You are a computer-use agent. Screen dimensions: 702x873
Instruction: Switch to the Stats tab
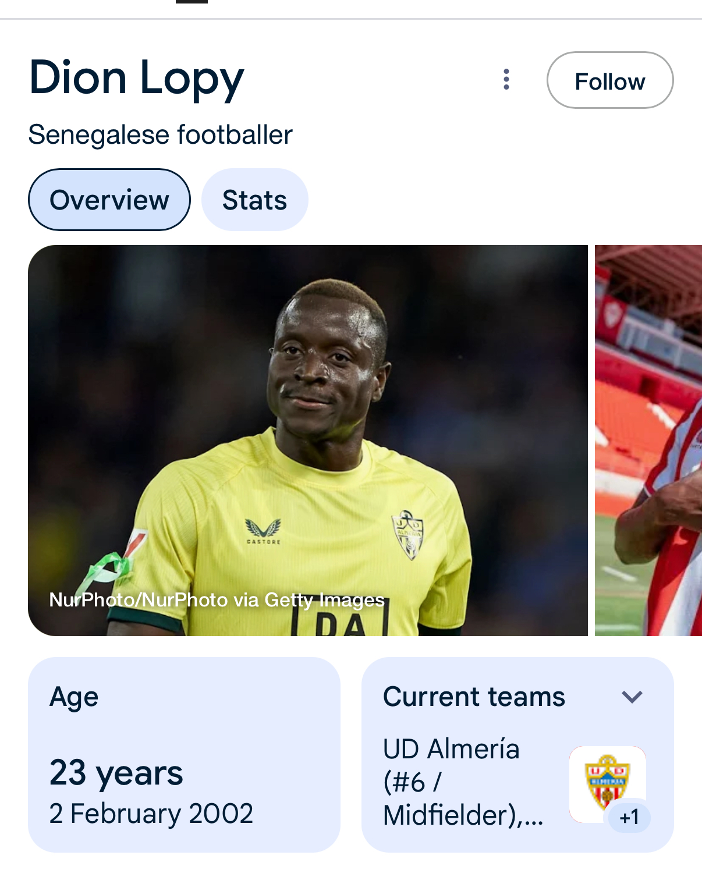tap(254, 200)
